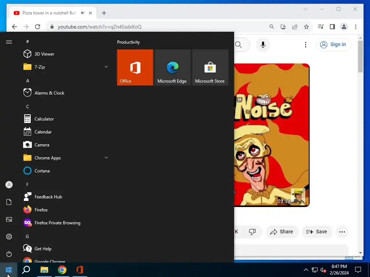Open taskbar Search magnifier
The height and width of the screenshot is (277, 370).
26,270
